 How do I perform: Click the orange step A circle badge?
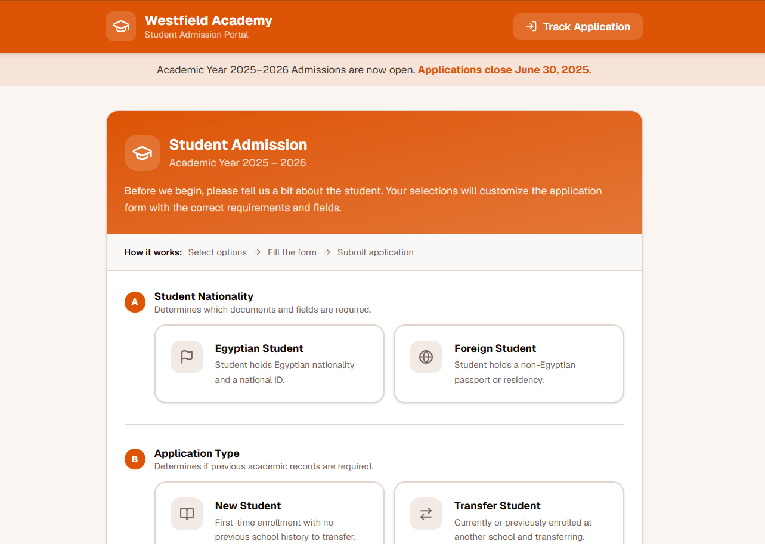tap(135, 302)
